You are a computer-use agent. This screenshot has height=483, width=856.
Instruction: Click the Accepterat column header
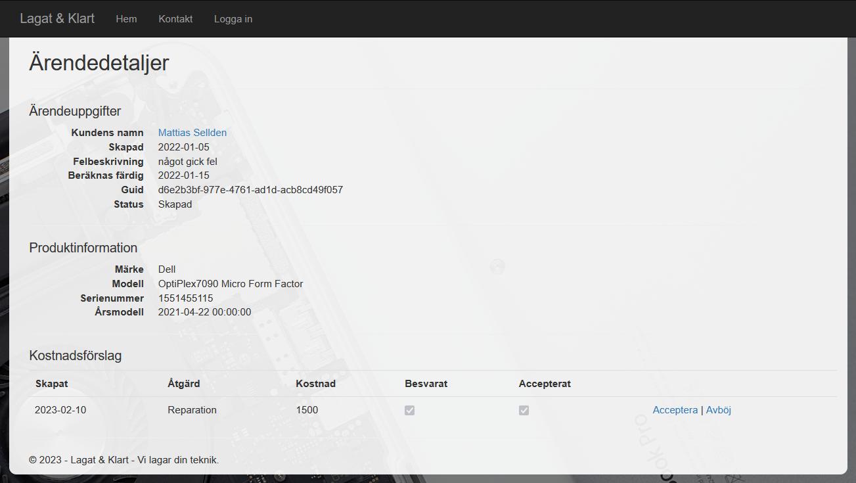545,384
